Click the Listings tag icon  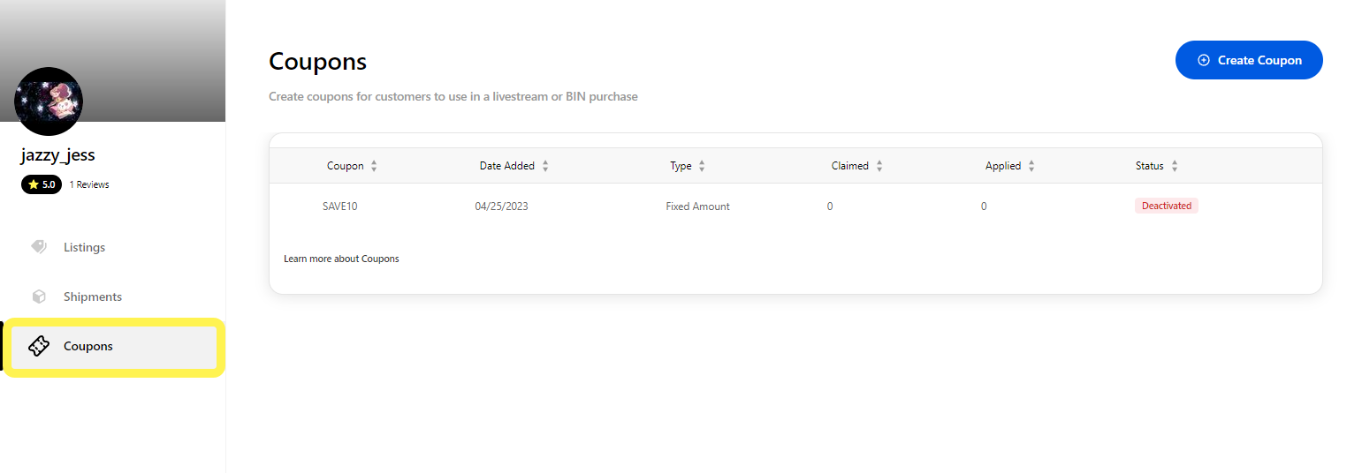tap(39, 247)
